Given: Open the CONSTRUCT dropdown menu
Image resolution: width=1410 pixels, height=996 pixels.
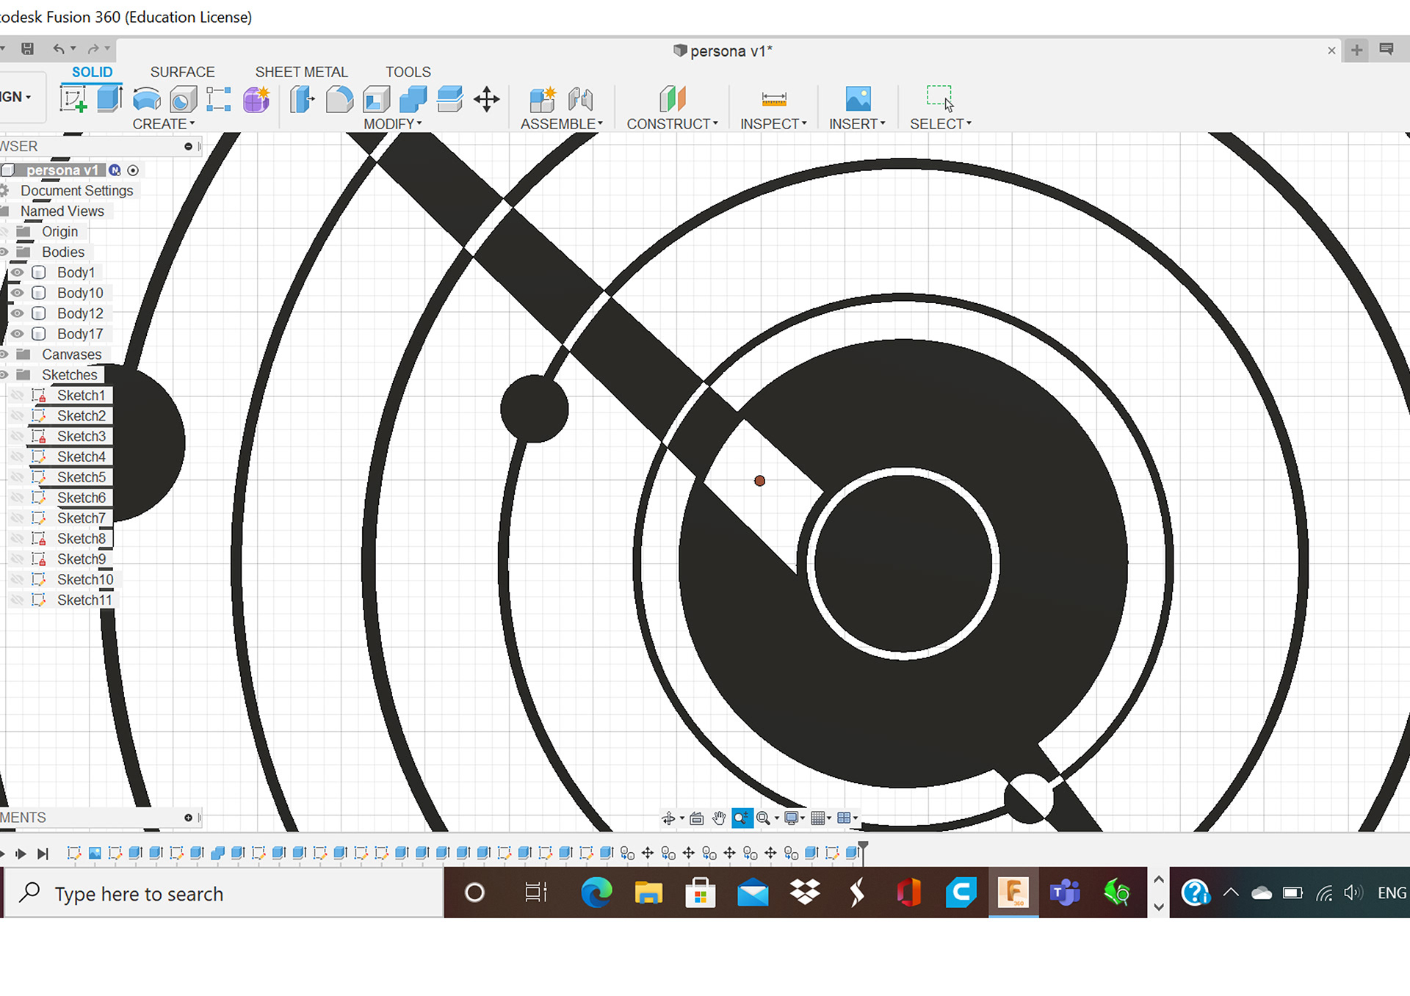Looking at the screenshot, I should (672, 124).
